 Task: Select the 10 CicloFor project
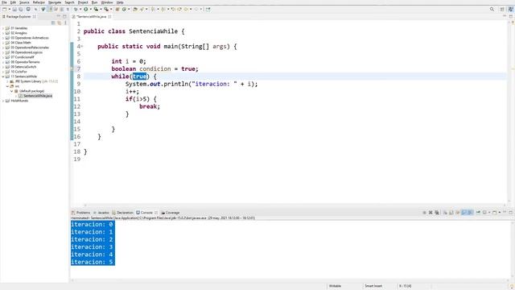[x=19, y=72]
